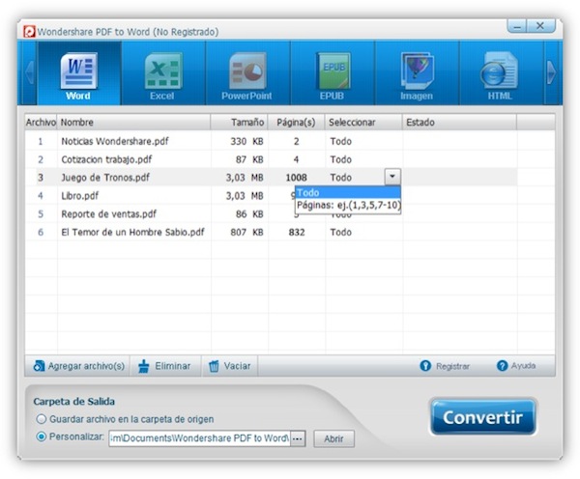580x479 pixels.
Task: Click the 1008 pages cell
Action: pyautogui.click(x=297, y=178)
